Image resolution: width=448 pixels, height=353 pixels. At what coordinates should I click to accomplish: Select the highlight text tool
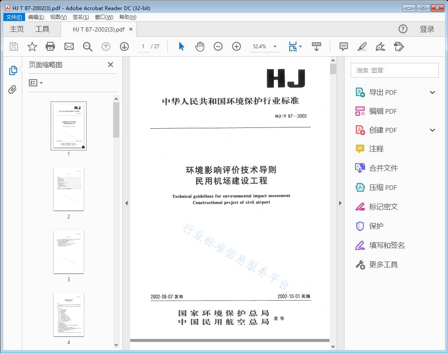point(361,47)
